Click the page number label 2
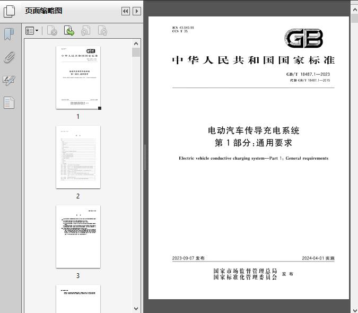This screenshot has height=313, width=358. 78,196
